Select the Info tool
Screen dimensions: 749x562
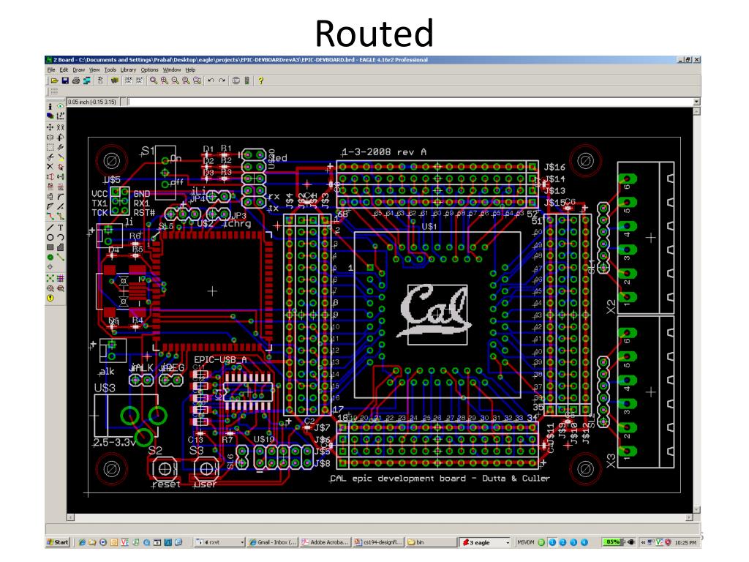pyautogui.click(x=50, y=107)
